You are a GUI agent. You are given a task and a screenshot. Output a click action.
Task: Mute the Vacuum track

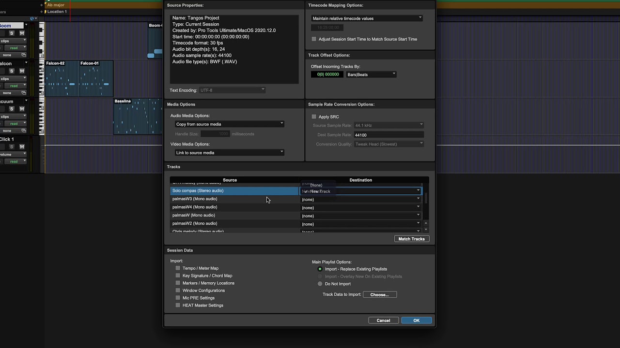pyautogui.click(x=22, y=109)
